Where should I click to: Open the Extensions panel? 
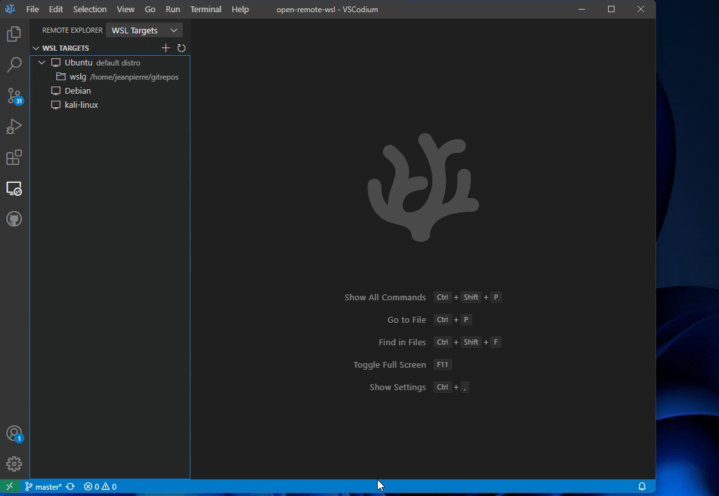(x=14, y=157)
